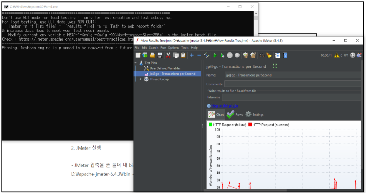Click the Name input field
This screenshot has height=194, width=366.
(293, 75)
